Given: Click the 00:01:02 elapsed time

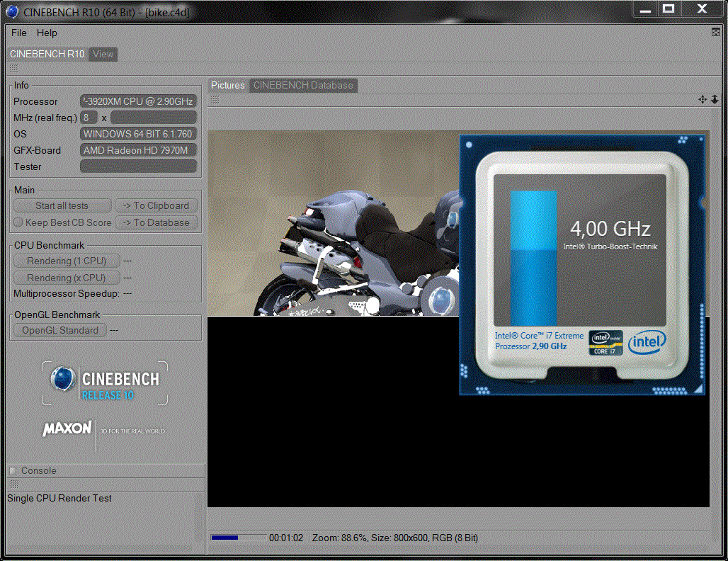Looking at the screenshot, I should click(286, 538).
